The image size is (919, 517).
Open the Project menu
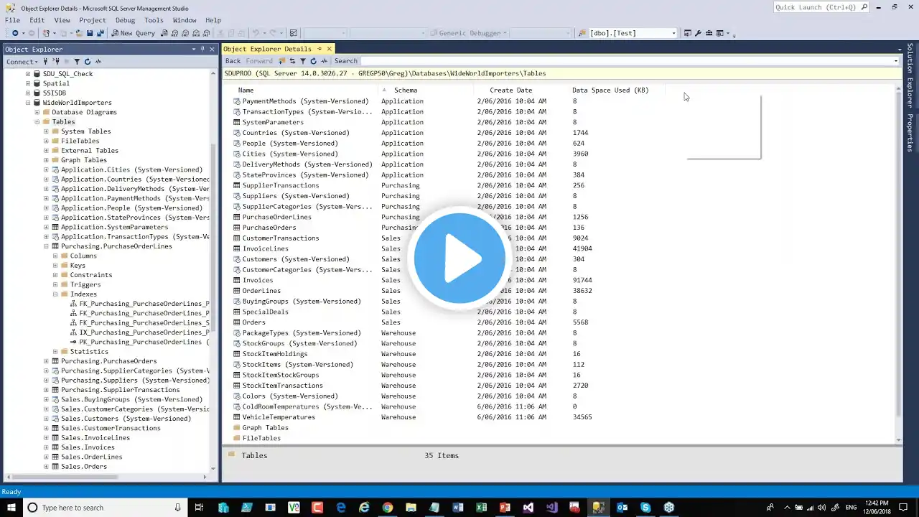pyautogui.click(x=93, y=20)
